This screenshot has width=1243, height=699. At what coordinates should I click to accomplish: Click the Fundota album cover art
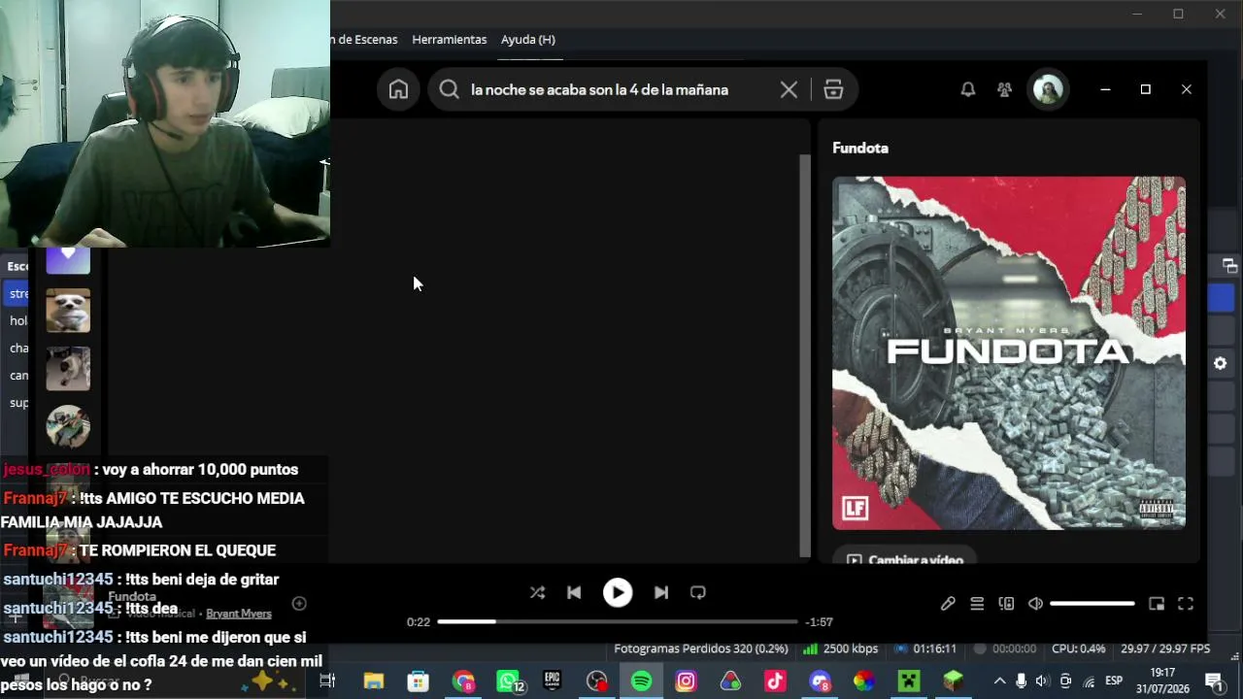[x=1009, y=353]
